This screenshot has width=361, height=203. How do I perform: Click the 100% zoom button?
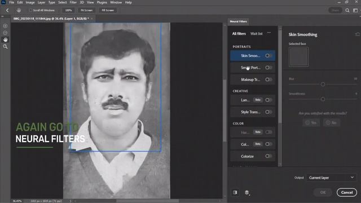pos(68,10)
